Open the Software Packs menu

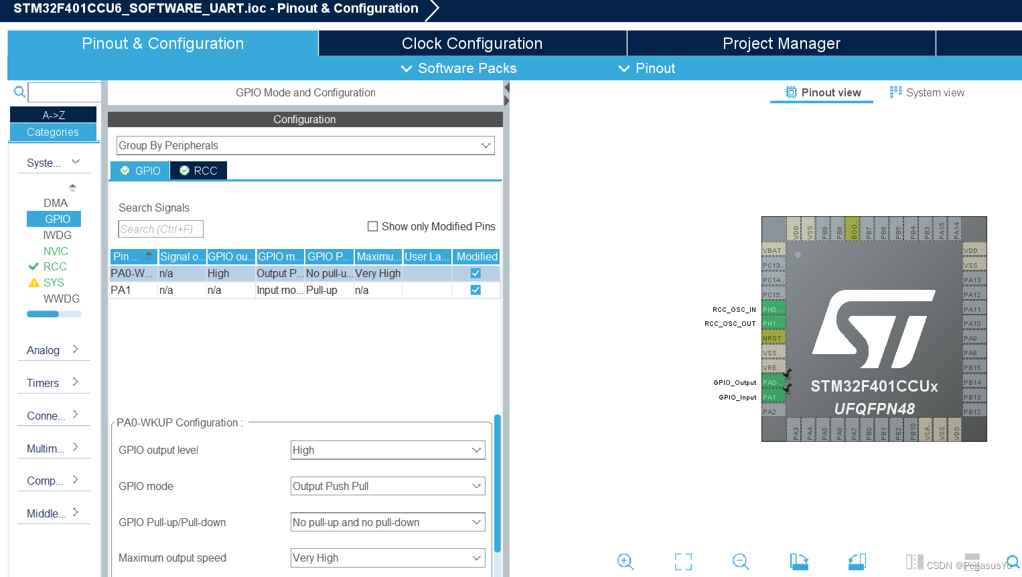click(x=459, y=68)
